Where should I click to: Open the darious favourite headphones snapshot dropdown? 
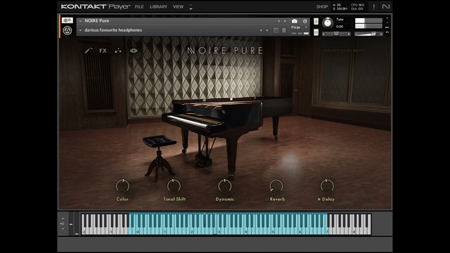click(x=80, y=30)
